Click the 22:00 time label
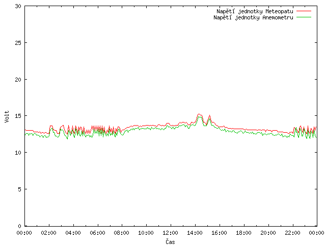This screenshot has width=326, height=245. tap(292, 233)
